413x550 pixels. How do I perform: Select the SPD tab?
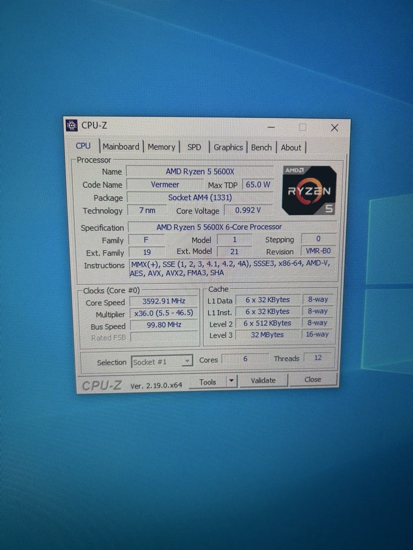[x=194, y=147]
